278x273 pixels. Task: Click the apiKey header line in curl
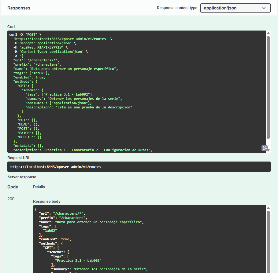click(40, 48)
